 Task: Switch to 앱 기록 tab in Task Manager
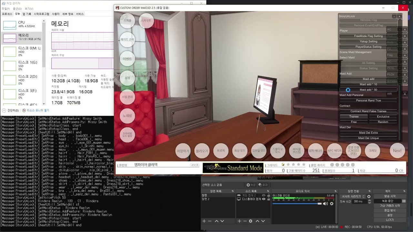click(27, 14)
